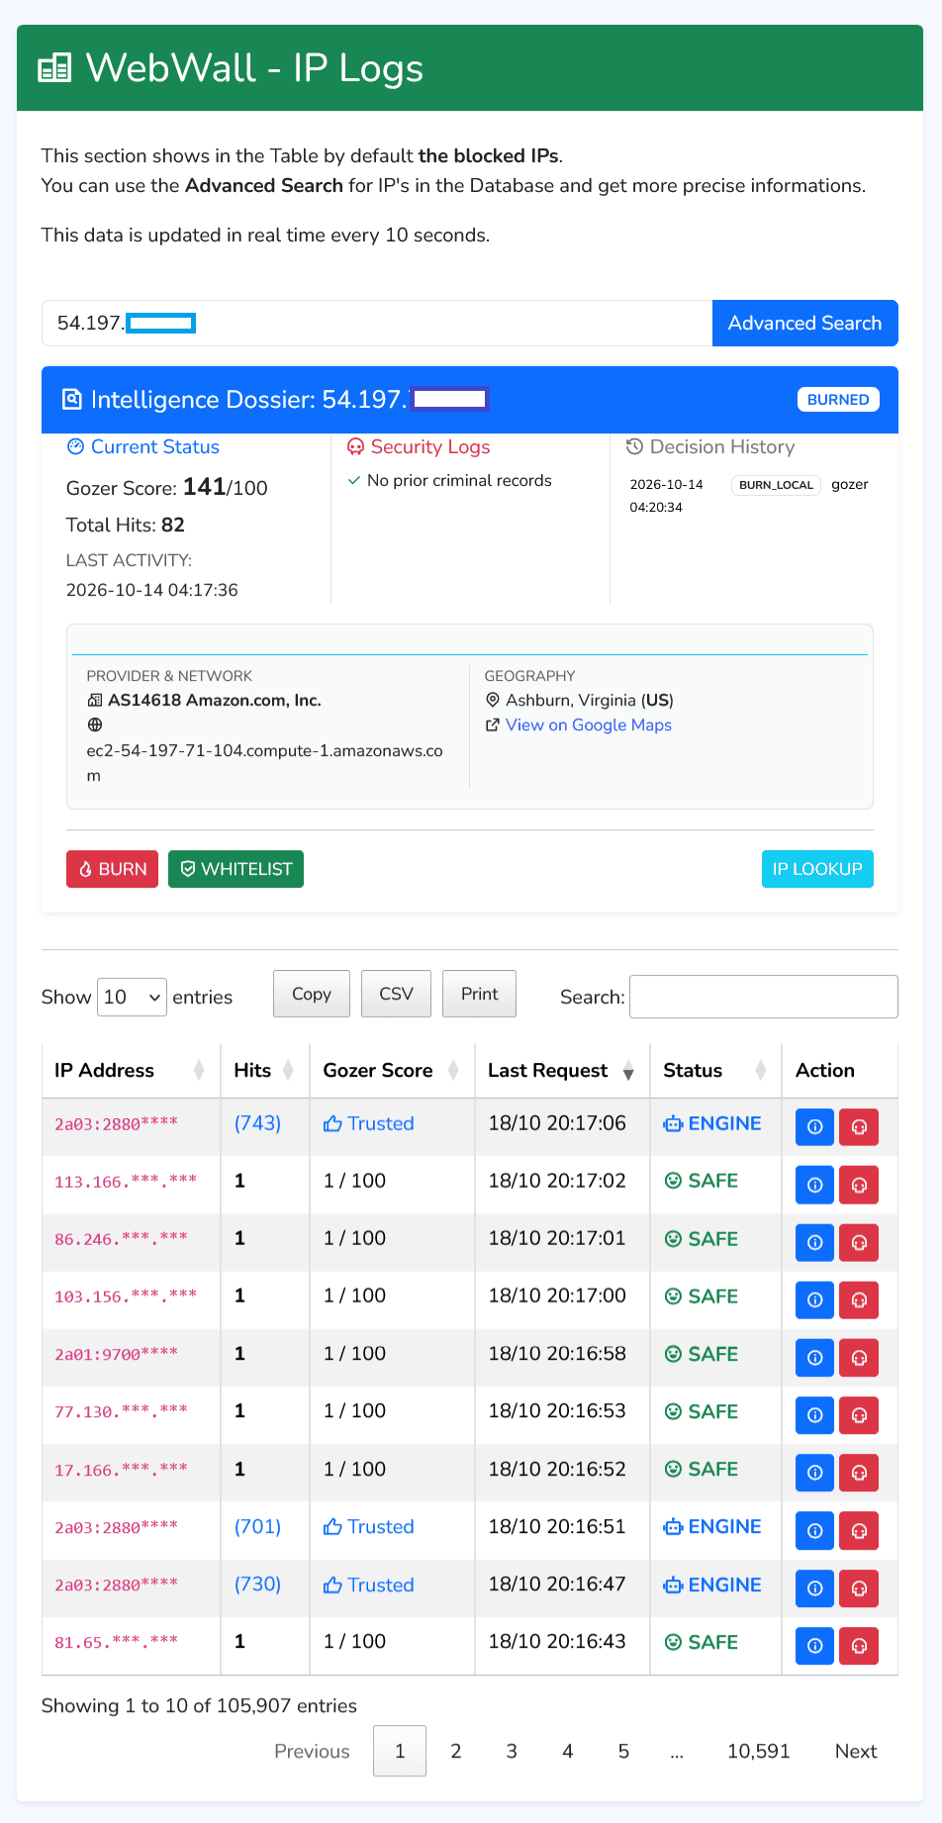The width and height of the screenshot is (942, 1823).
Task: Click red action icon for 743 hits row
Action: click(859, 1126)
